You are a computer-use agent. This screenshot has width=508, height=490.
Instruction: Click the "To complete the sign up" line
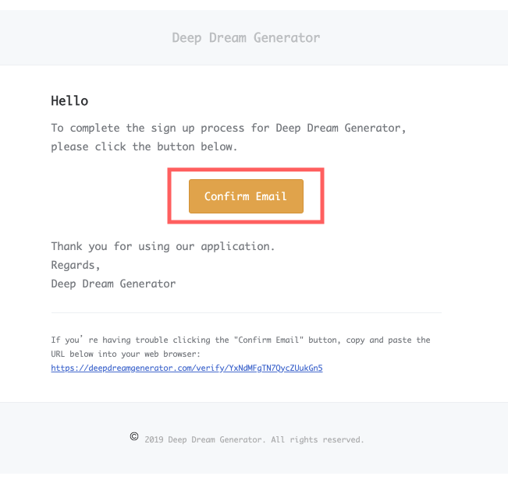[x=229, y=128]
